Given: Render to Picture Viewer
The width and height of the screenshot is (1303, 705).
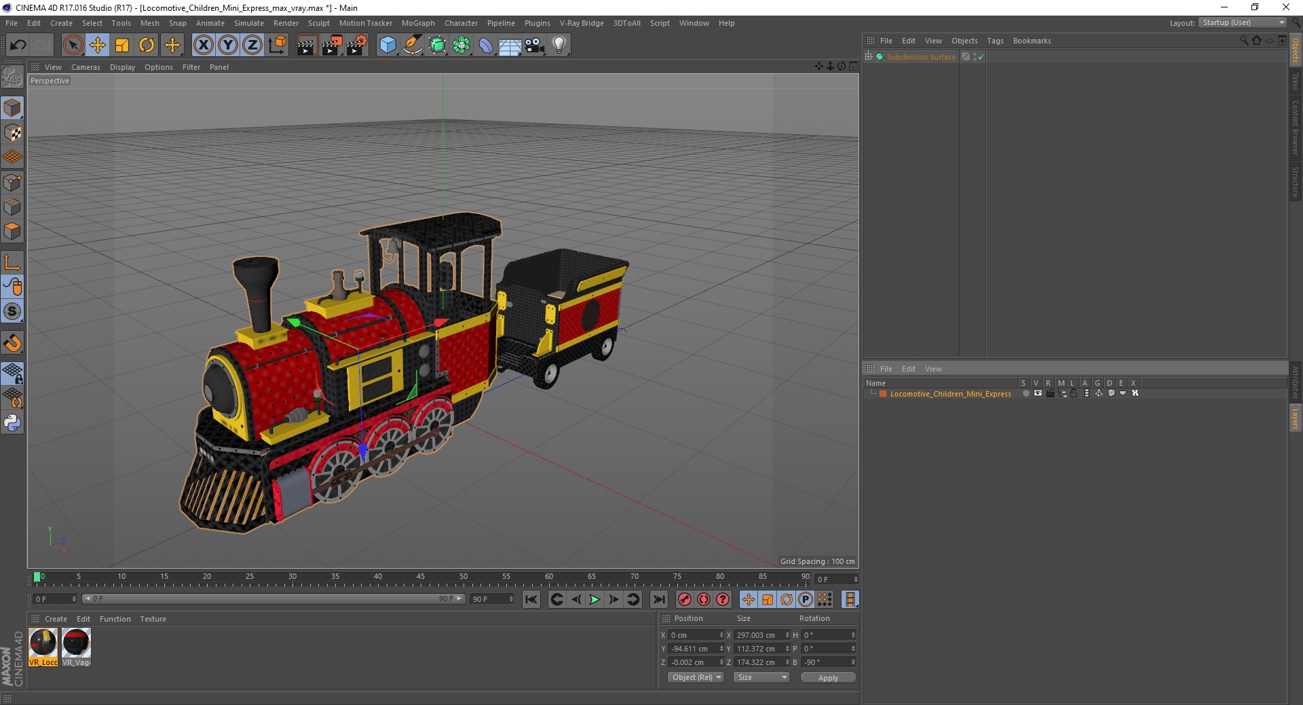Looking at the screenshot, I should click(x=332, y=45).
